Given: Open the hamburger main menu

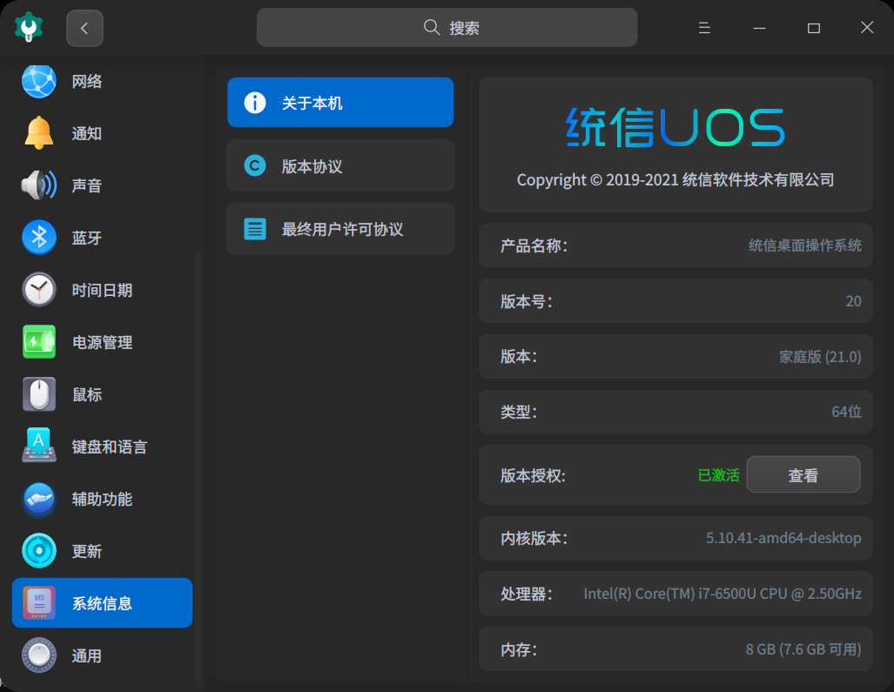Looking at the screenshot, I should [x=704, y=27].
